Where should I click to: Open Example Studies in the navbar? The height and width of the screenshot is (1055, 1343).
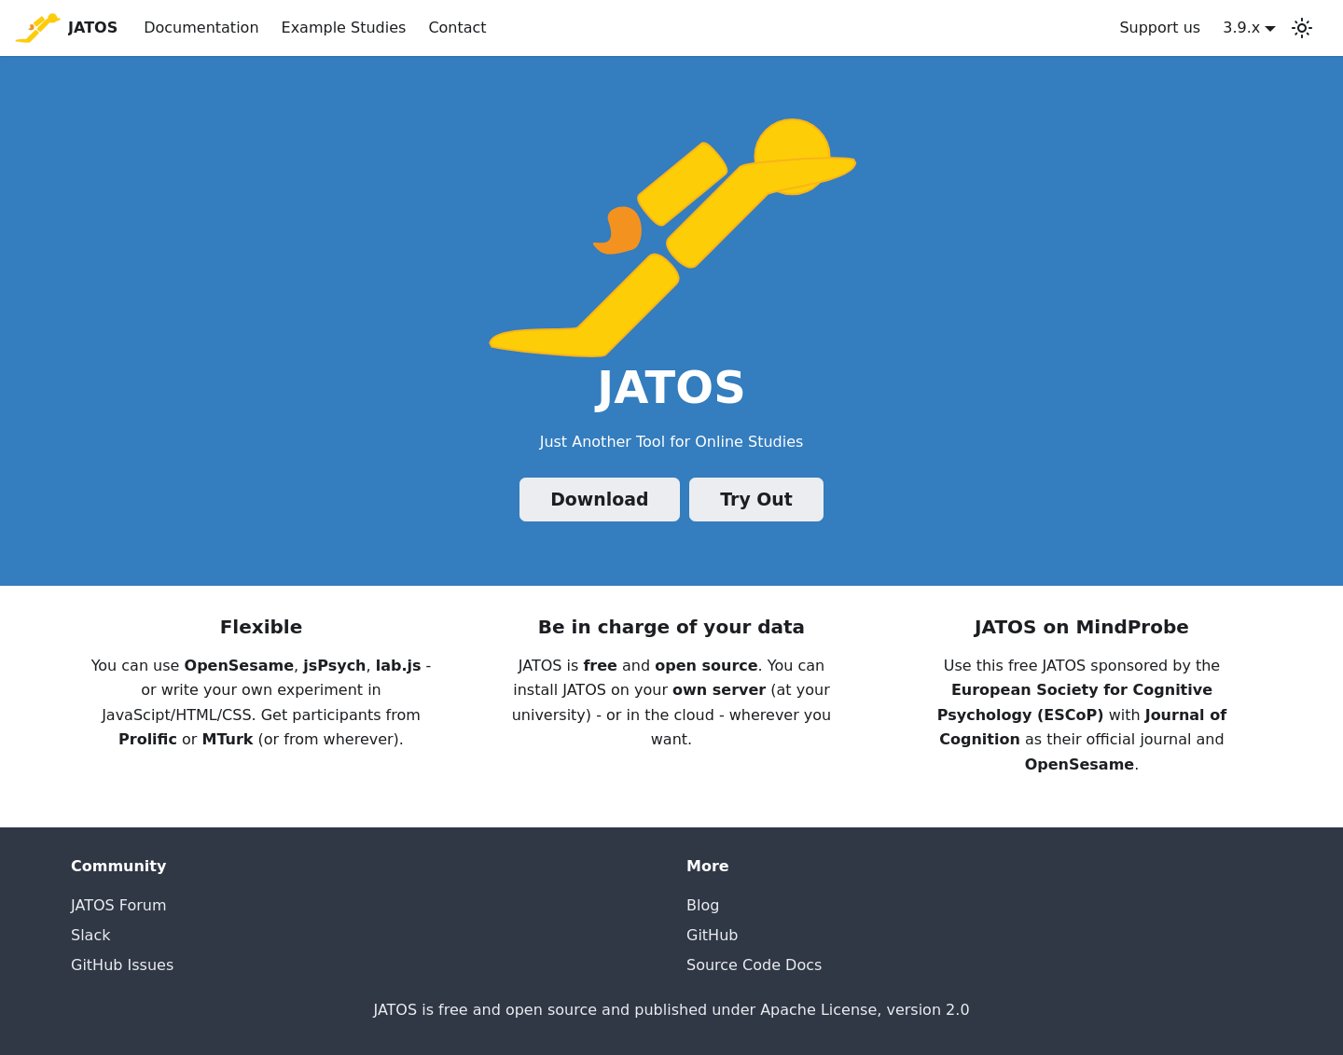click(x=343, y=28)
